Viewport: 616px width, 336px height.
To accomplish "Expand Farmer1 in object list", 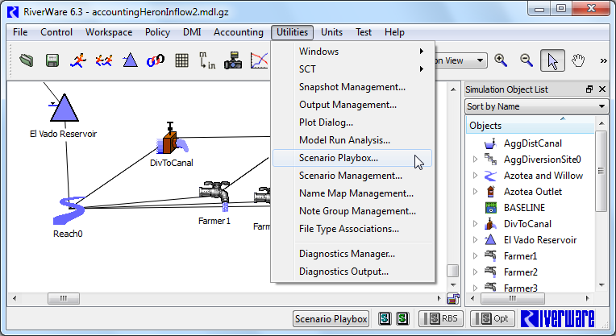I will (x=476, y=256).
